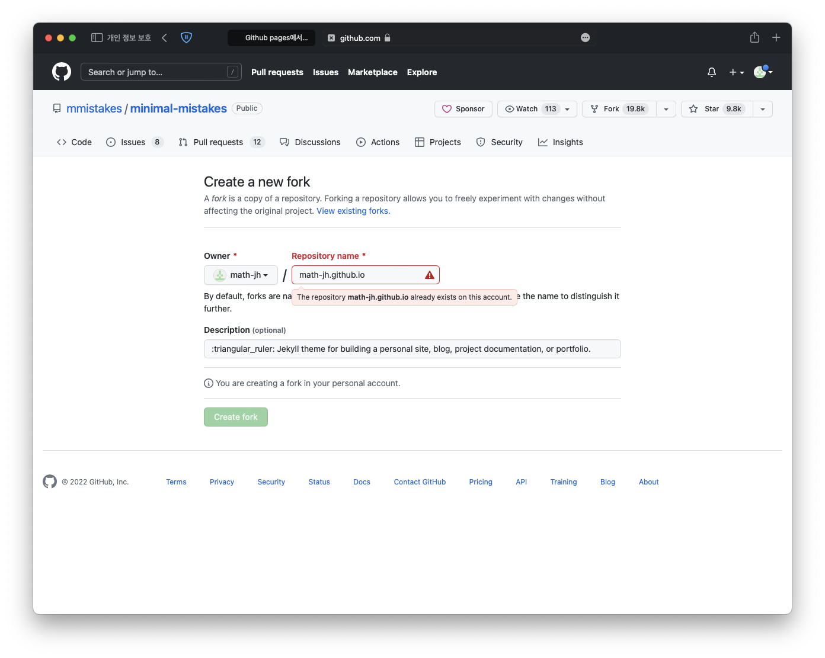Click the Safari sidebar toggle icon
The height and width of the screenshot is (658, 825).
pyautogui.click(x=97, y=38)
